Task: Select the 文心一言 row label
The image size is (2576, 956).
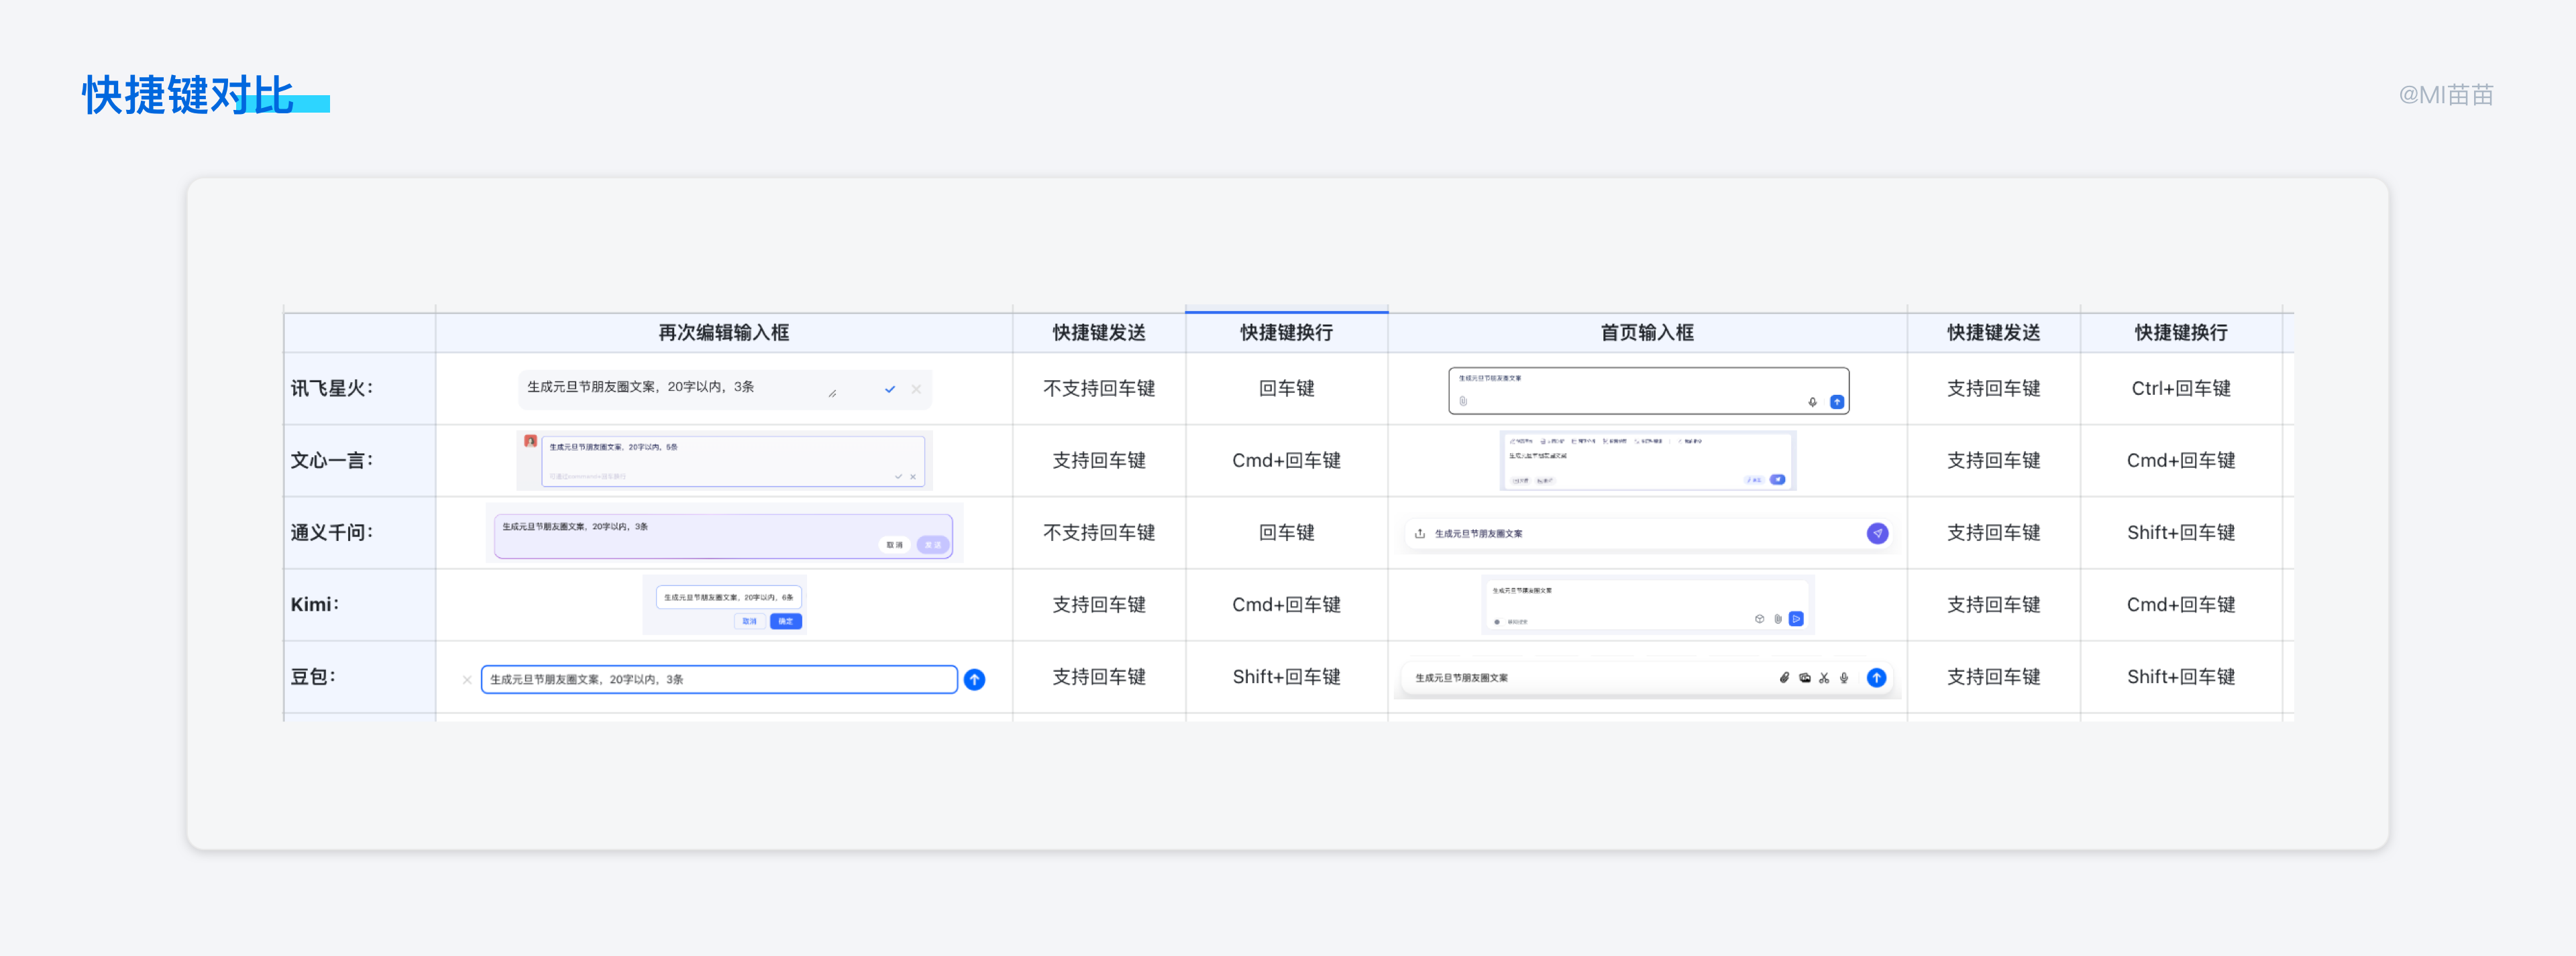Action: (332, 461)
